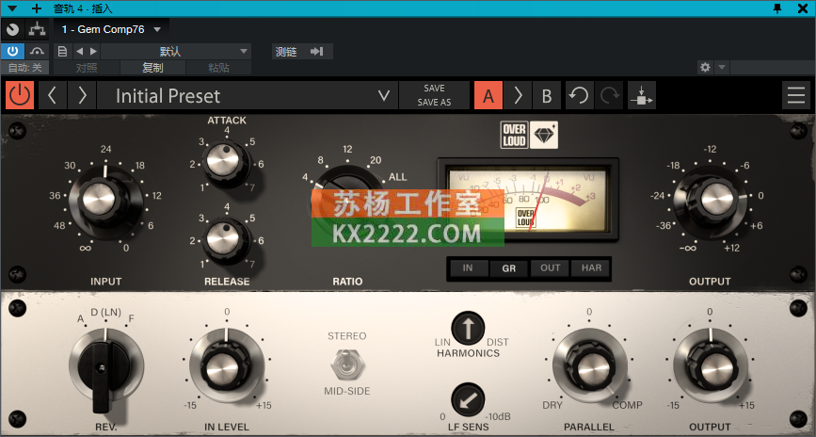Pin the plugin window

(777, 8)
